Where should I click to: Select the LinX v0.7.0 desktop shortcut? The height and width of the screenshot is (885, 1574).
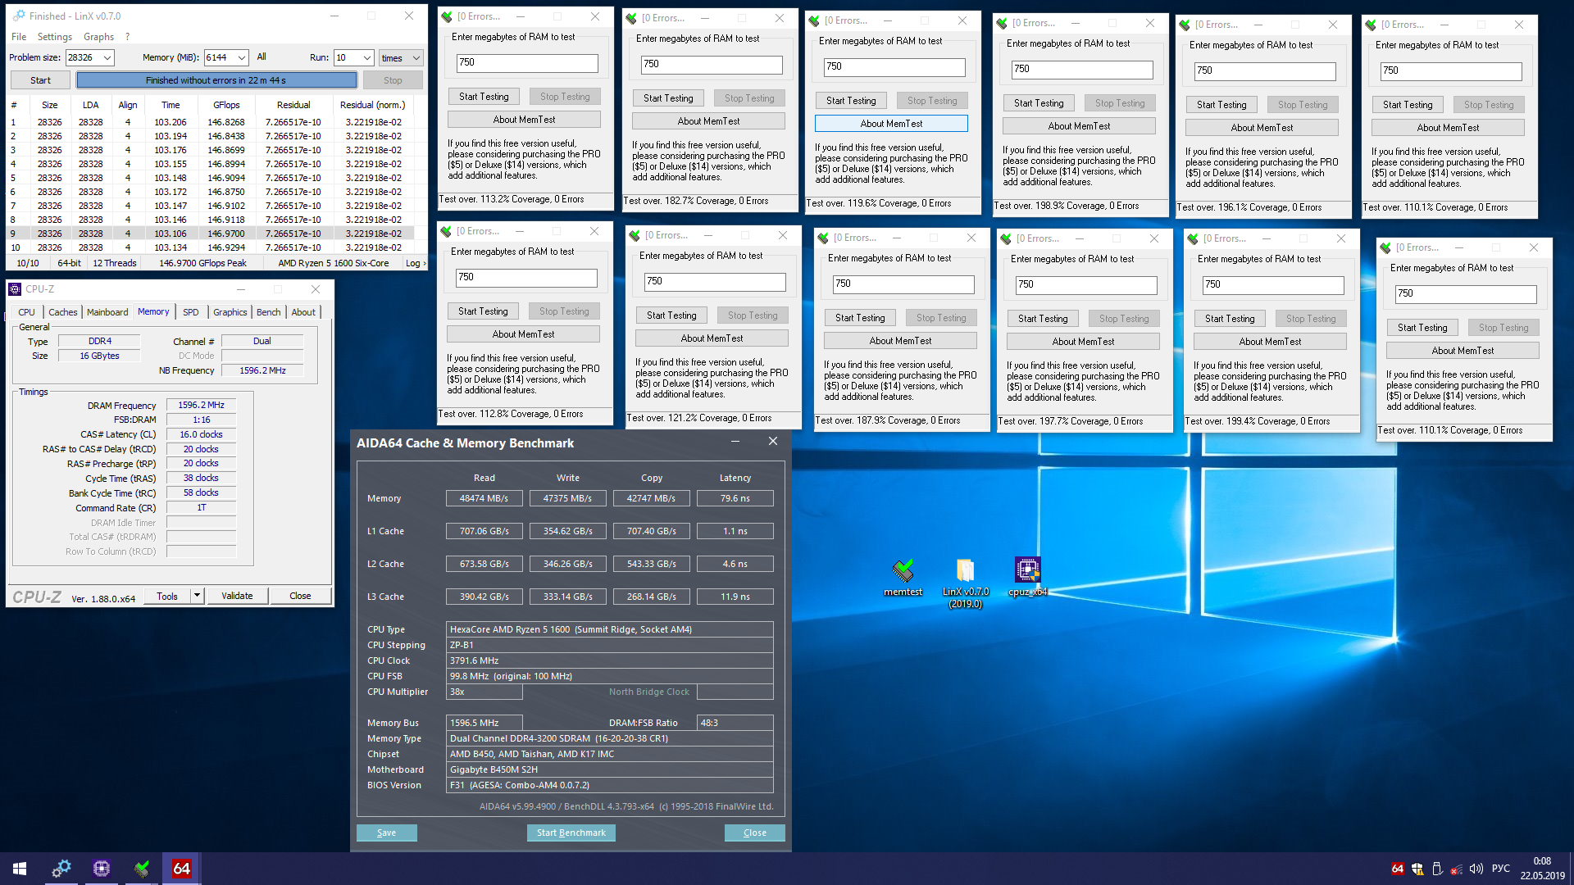965,571
